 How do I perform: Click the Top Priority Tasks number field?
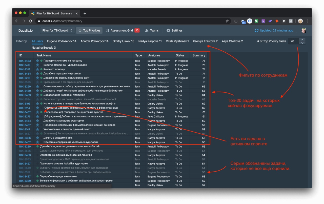pos(294,41)
